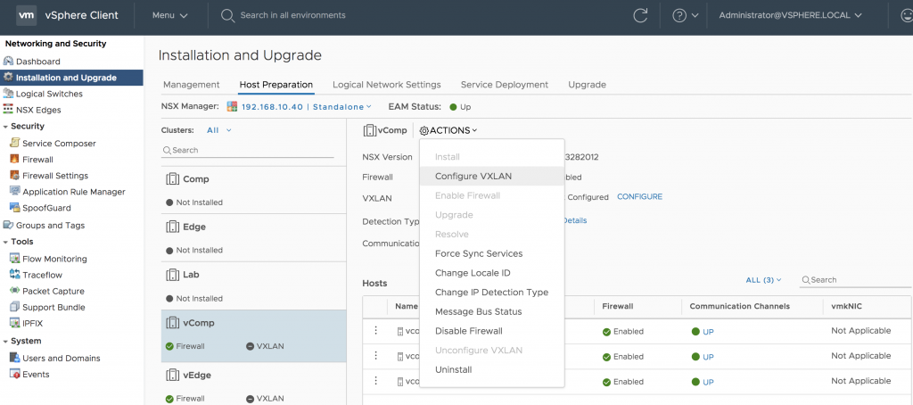Click the Packet Capture icon
This screenshot has width=913, height=405.
14,291
